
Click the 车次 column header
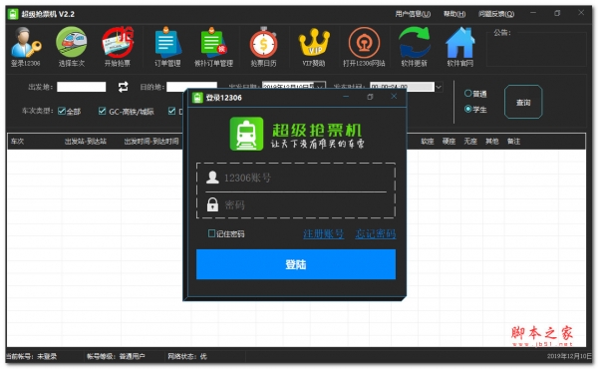coord(18,142)
